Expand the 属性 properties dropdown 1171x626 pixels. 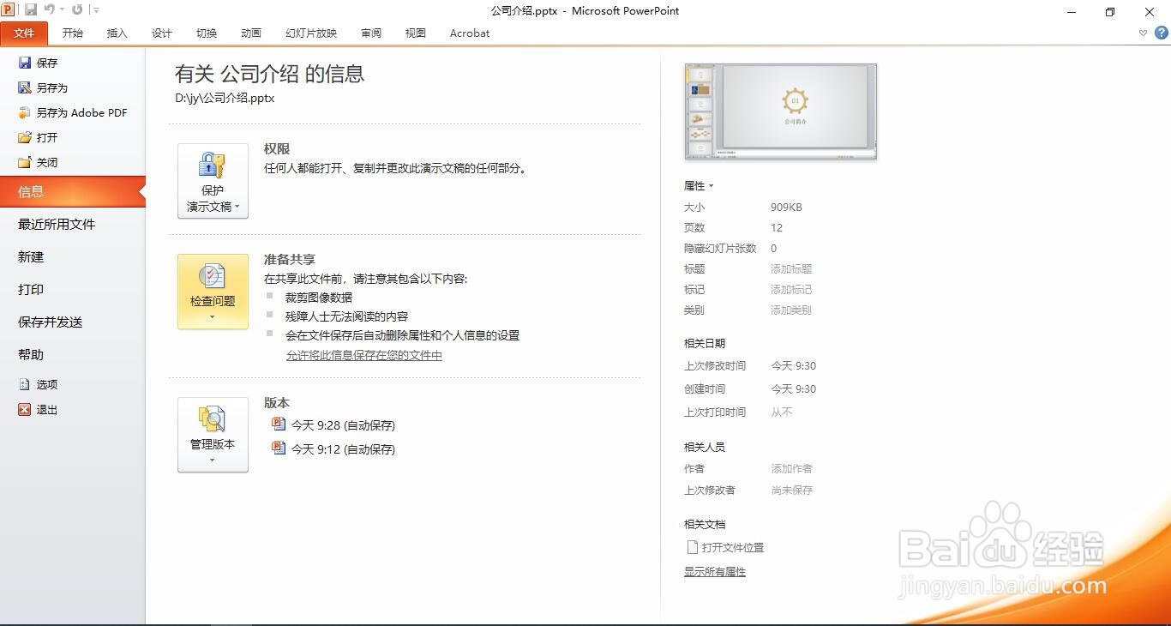pyautogui.click(x=699, y=186)
